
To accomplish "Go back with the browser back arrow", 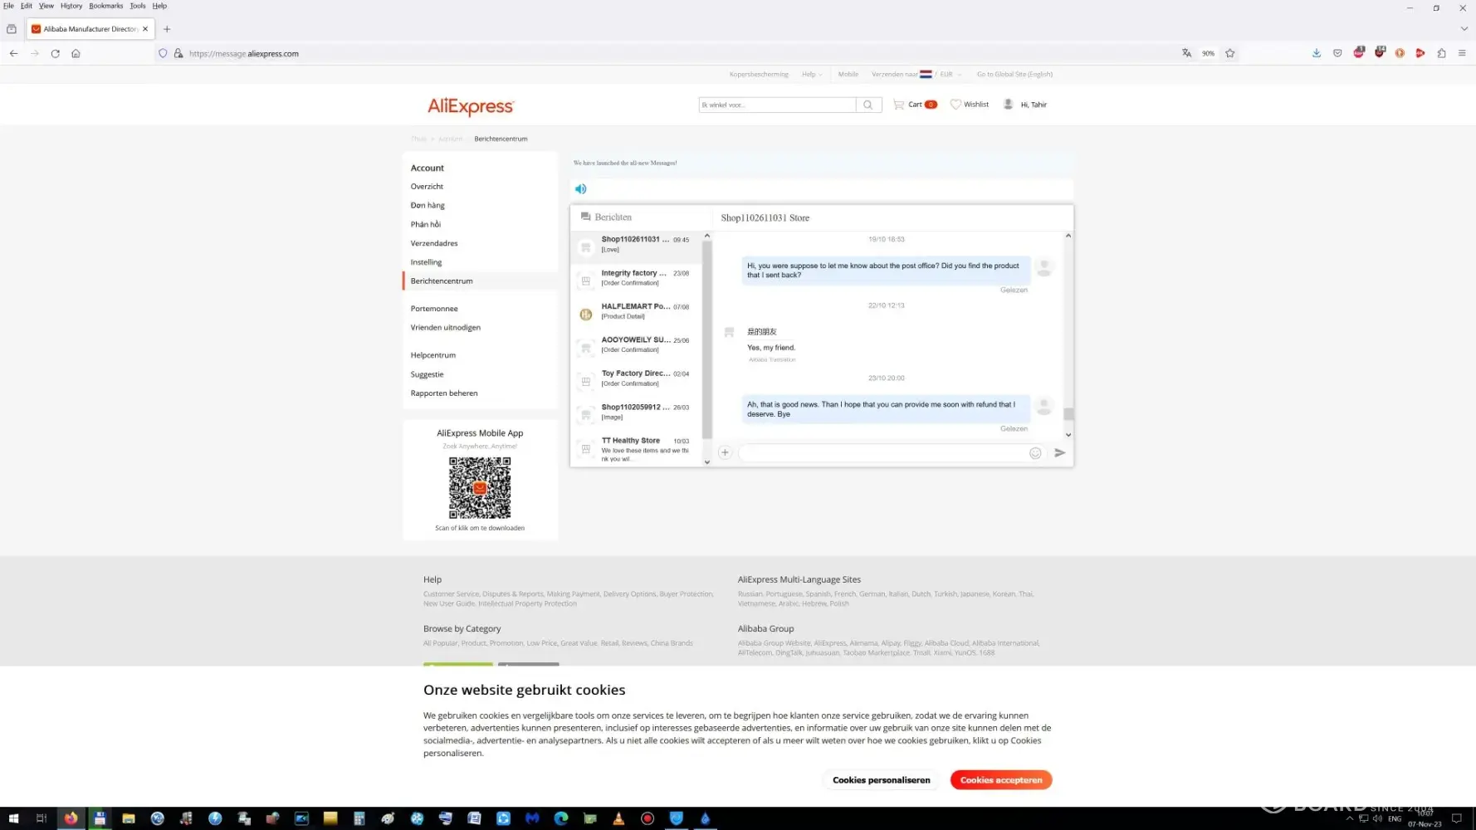I will tap(14, 53).
